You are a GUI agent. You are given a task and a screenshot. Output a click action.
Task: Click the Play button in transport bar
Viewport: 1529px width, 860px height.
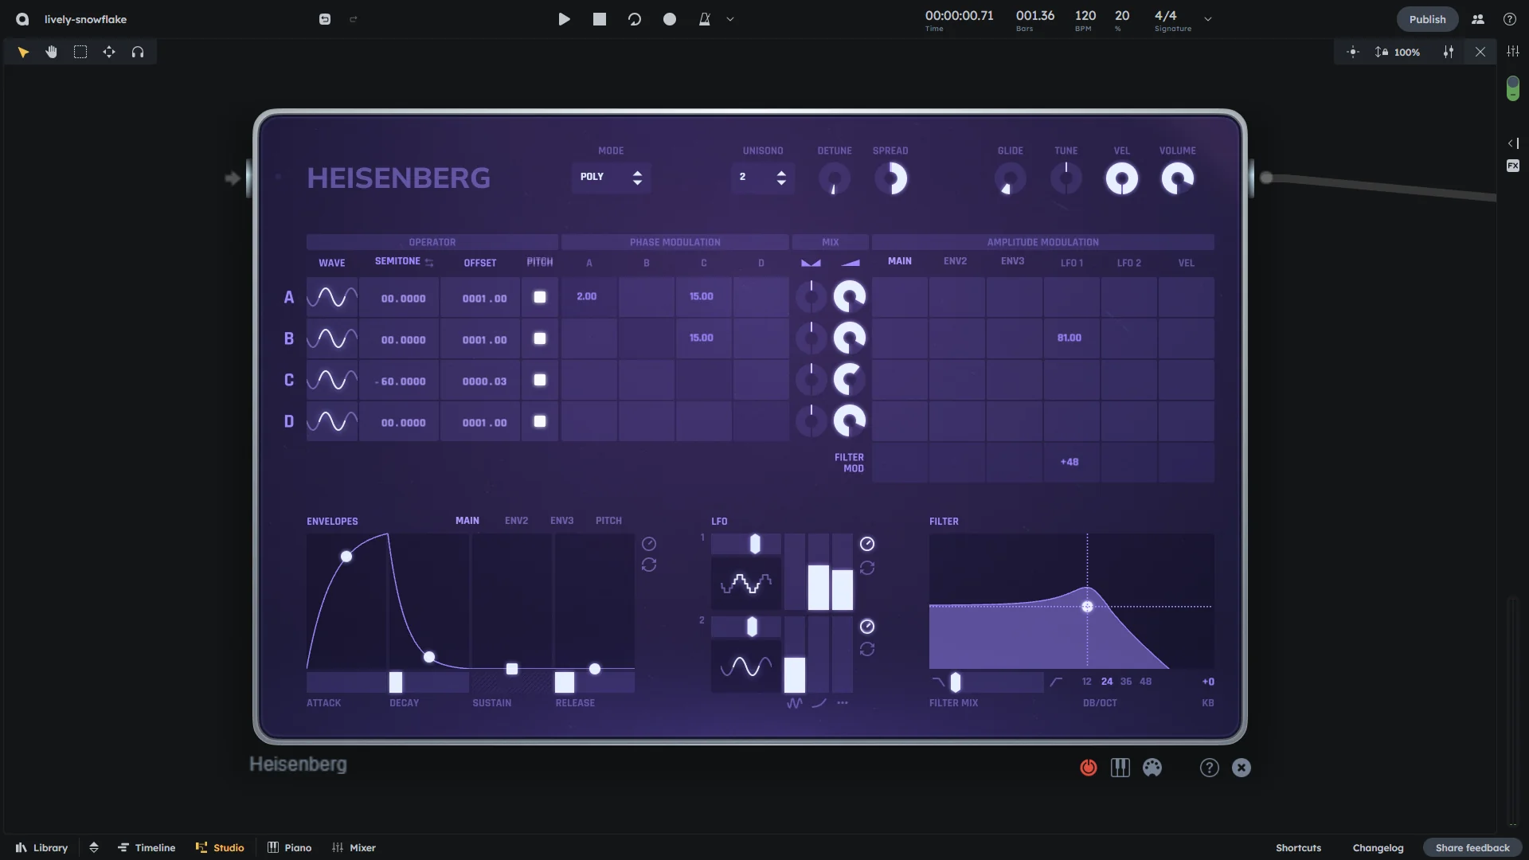click(x=564, y=19)
